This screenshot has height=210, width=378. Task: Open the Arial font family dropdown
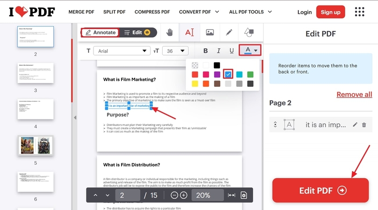(122, 51)
